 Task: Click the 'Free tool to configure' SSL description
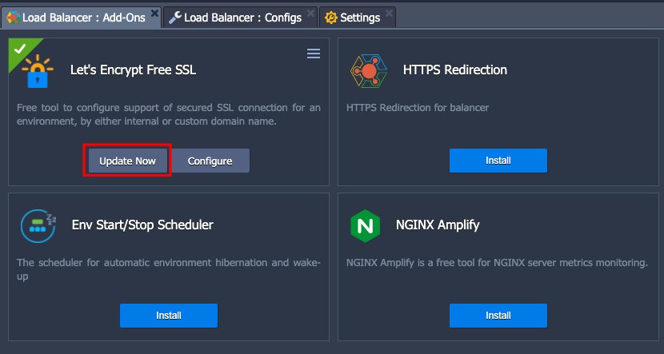169,114
